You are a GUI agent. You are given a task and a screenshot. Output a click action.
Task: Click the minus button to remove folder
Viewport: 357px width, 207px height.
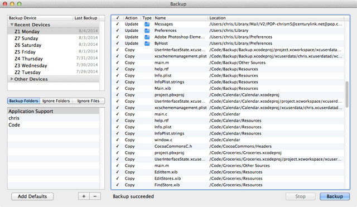pos(95,196)
